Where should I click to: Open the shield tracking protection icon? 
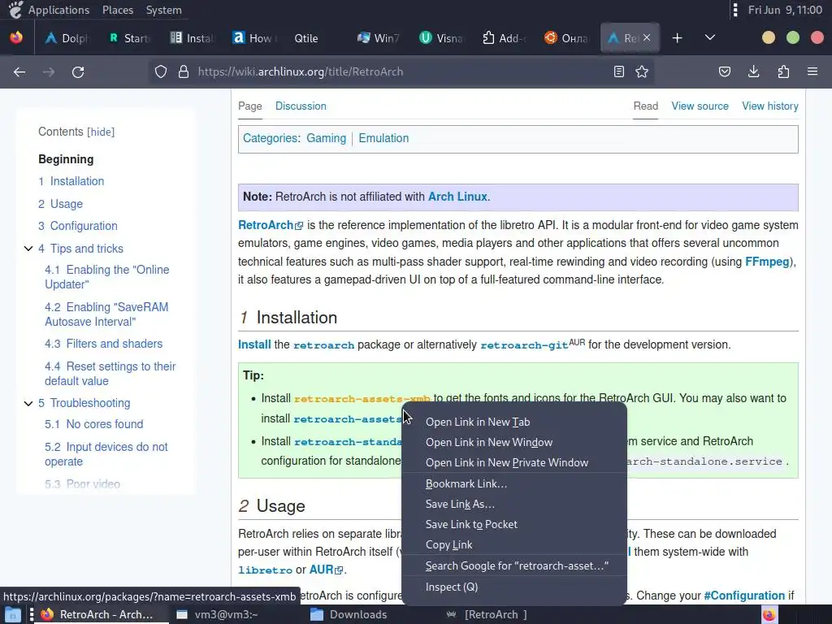pyautogui.click(x=161, y=71)
